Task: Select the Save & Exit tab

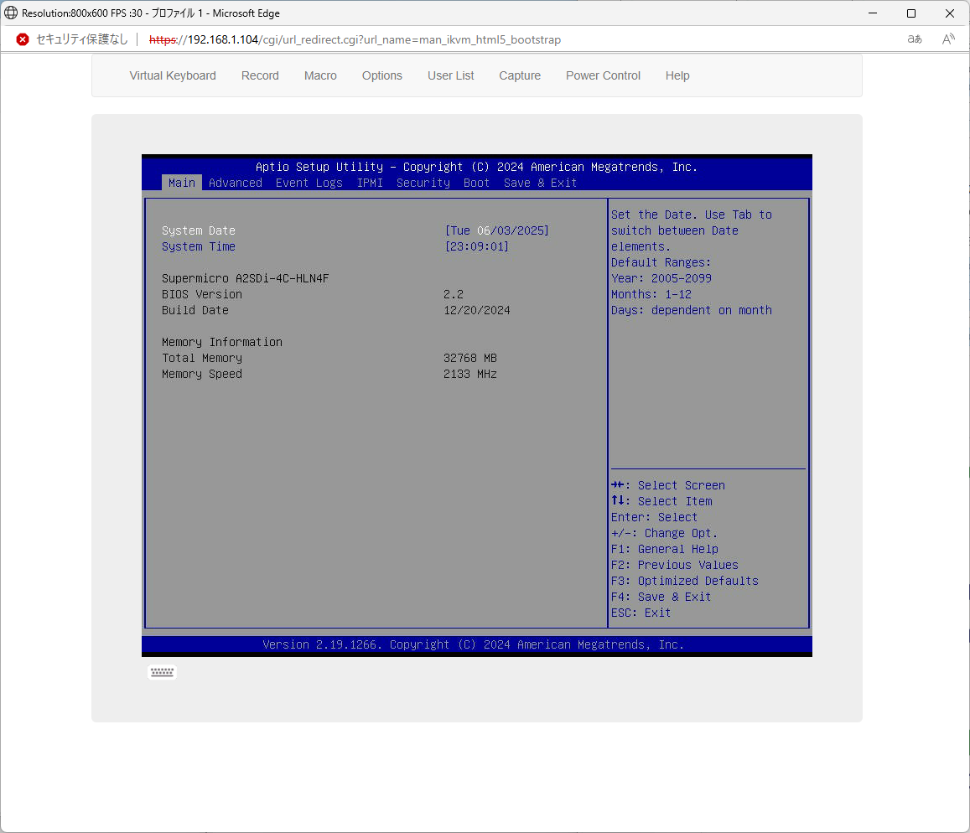Action: tap(540, 183)
